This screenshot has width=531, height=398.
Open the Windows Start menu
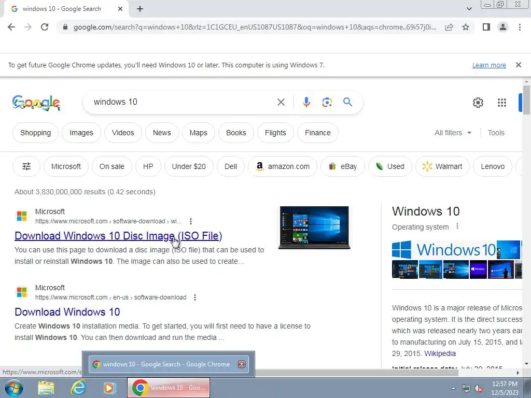coord(14,388)
